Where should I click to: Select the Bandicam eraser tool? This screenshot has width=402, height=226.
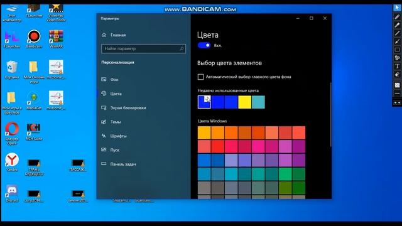click(397, 74)
